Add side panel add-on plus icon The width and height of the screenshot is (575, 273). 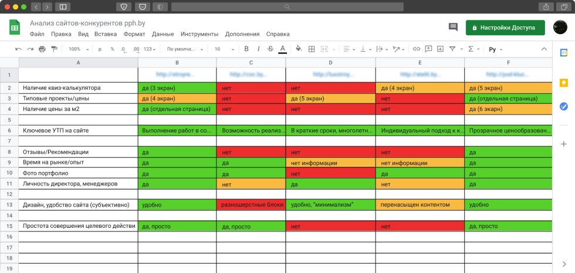click(x=564, y=144)
